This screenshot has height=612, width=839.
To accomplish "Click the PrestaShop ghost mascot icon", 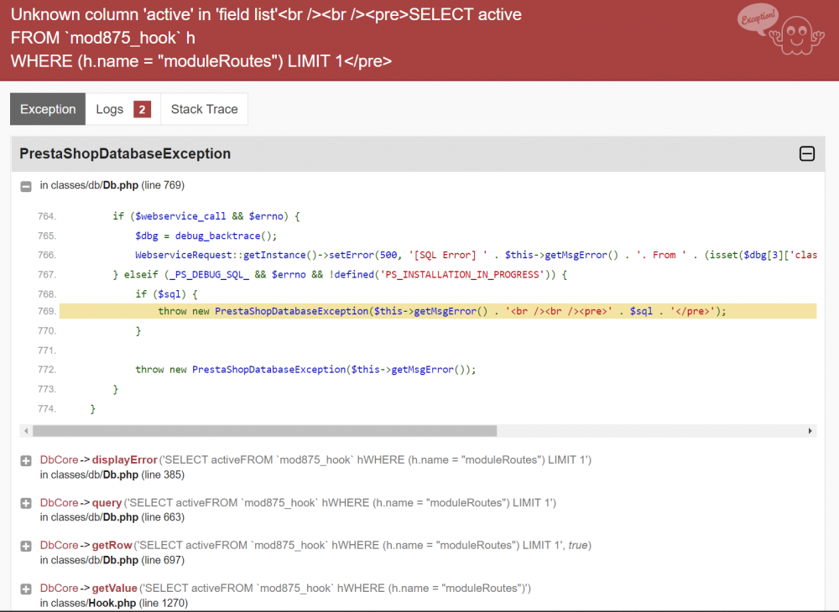I will coord(795,35).
